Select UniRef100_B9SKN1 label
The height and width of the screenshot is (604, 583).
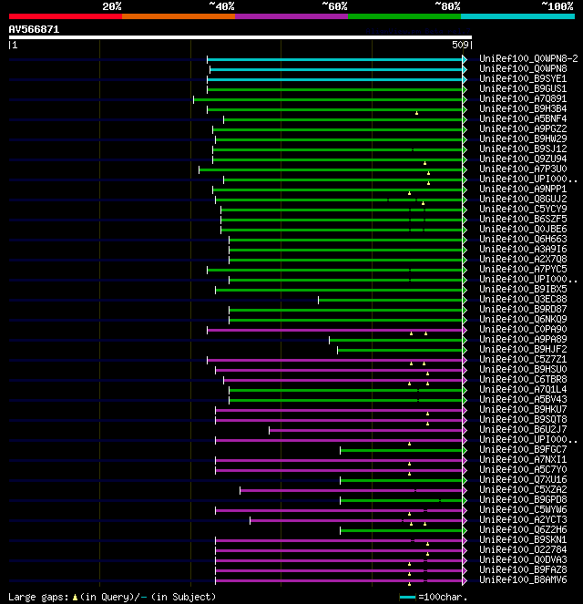click(x=523, y=539)
